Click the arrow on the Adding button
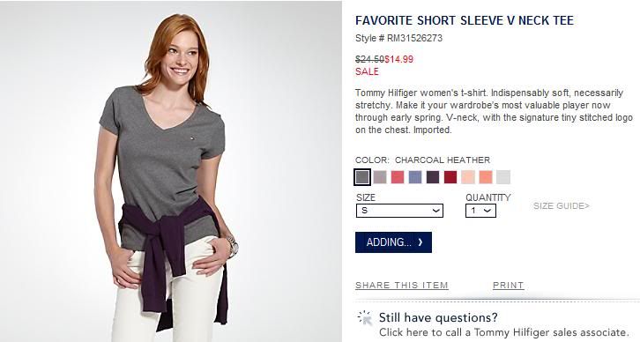The width and height of the screenshot is (640, 342). tap(420, 242)
